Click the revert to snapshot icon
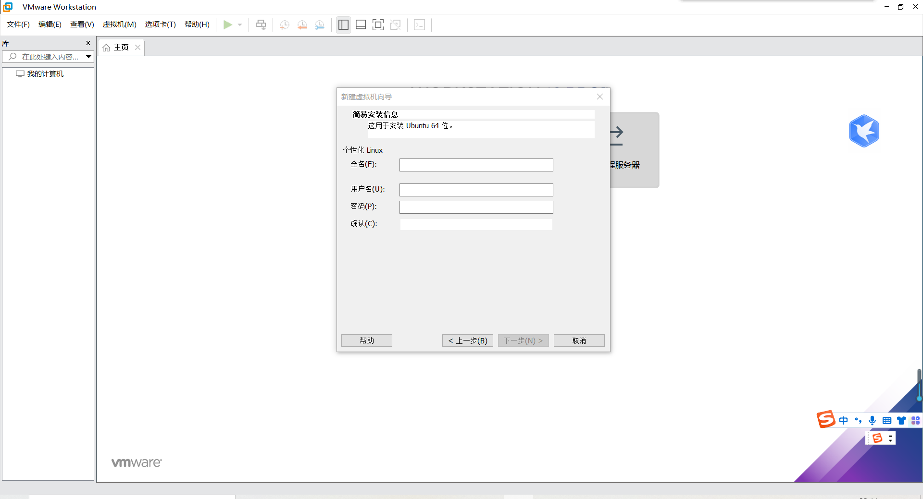 [302, 24]
